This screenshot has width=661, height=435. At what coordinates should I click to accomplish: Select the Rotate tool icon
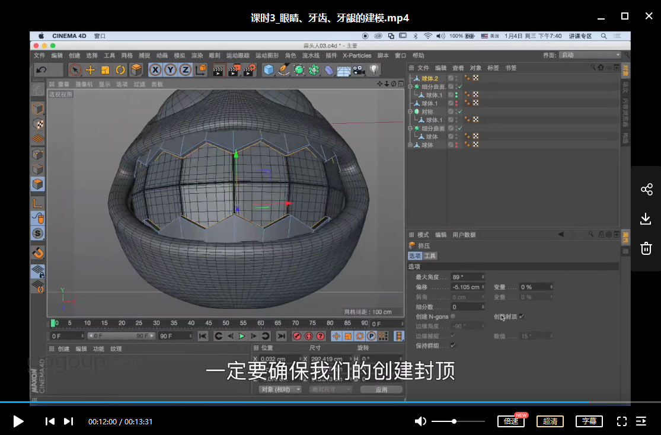(121, 70)
